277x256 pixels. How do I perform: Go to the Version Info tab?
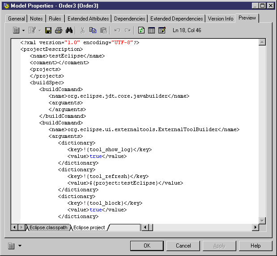click(221, 19)
